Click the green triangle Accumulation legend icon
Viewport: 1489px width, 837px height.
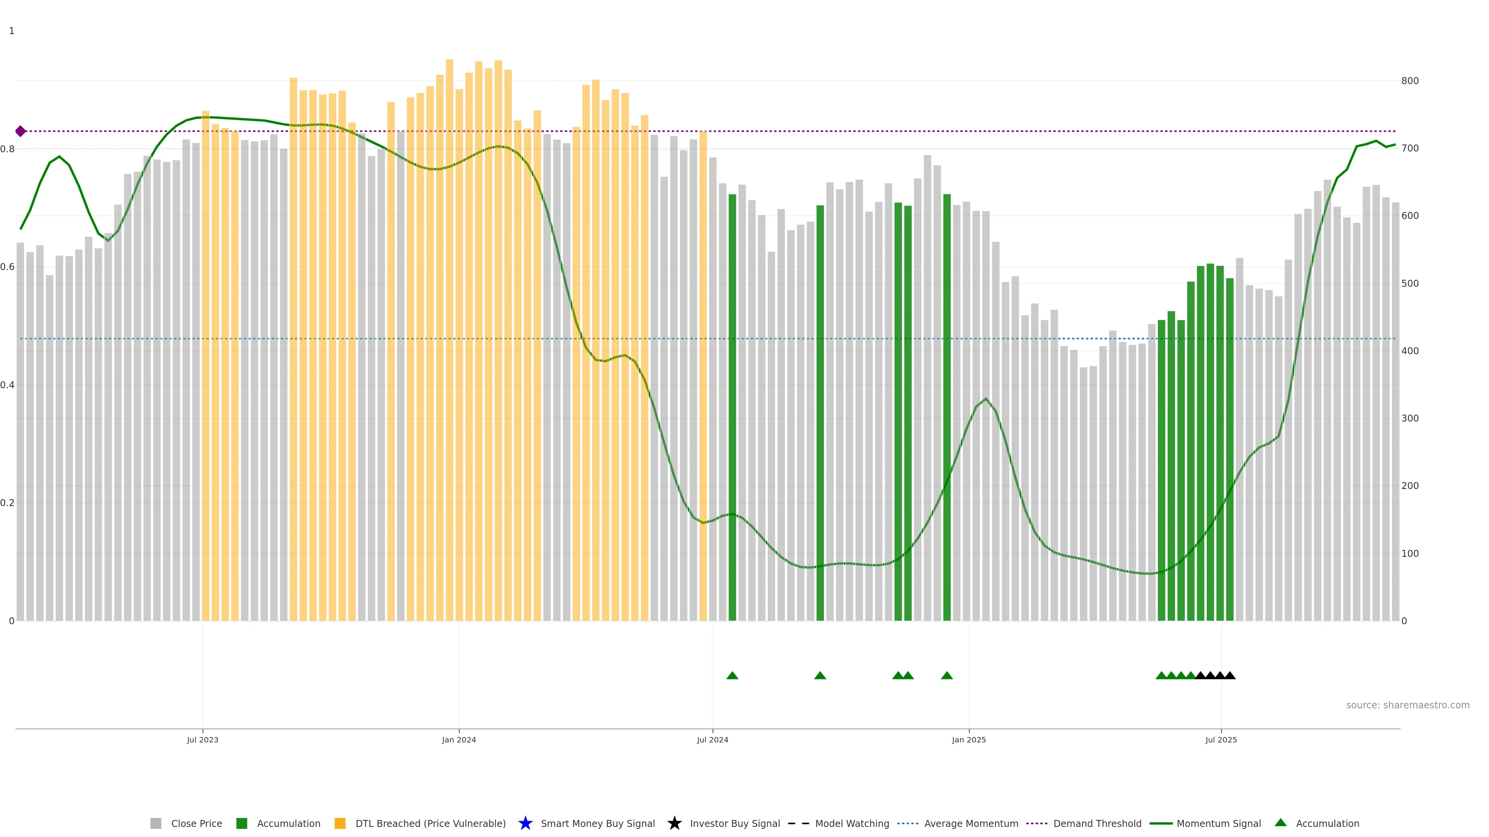pos(1280,823)
